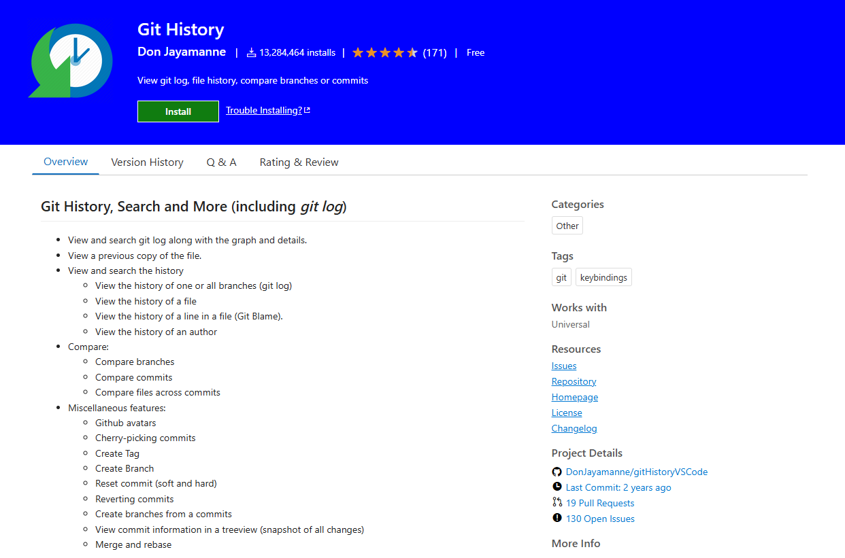The height and width of the screenshot is (558, 845).
Task: Click 'View a previous copy of the file.'
Action: coord(135,256)
